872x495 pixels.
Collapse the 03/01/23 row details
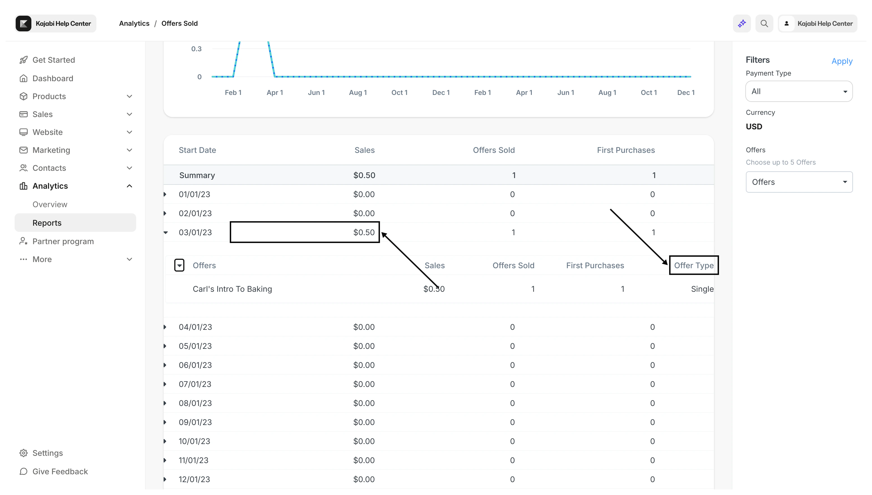pyautogui.click(x=166, y=233)
